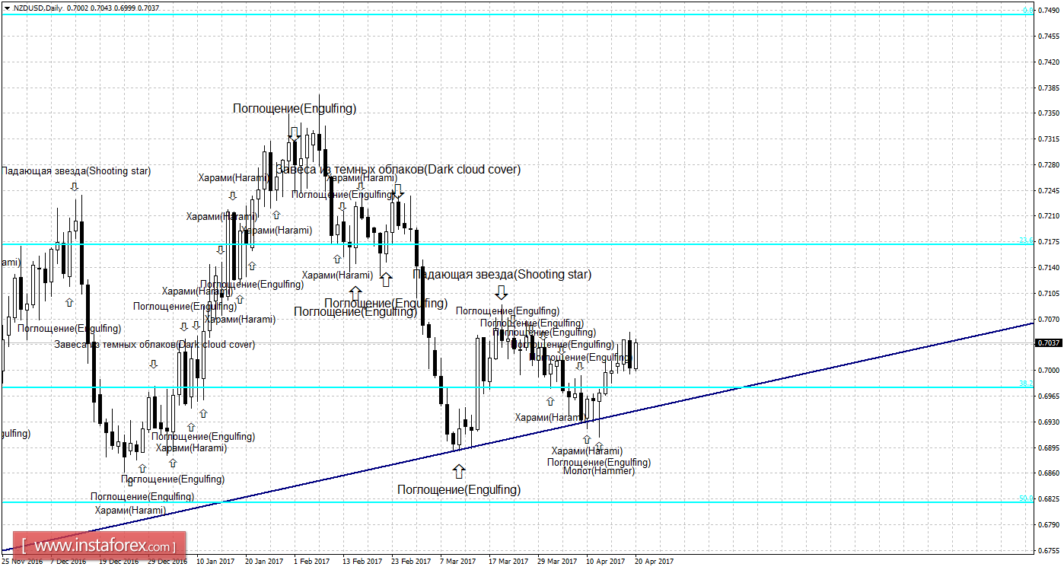The height and width of the screenshot is (570, 1064).
Task: Click the 0.6965 price axis label
Action: point(1049,396)
